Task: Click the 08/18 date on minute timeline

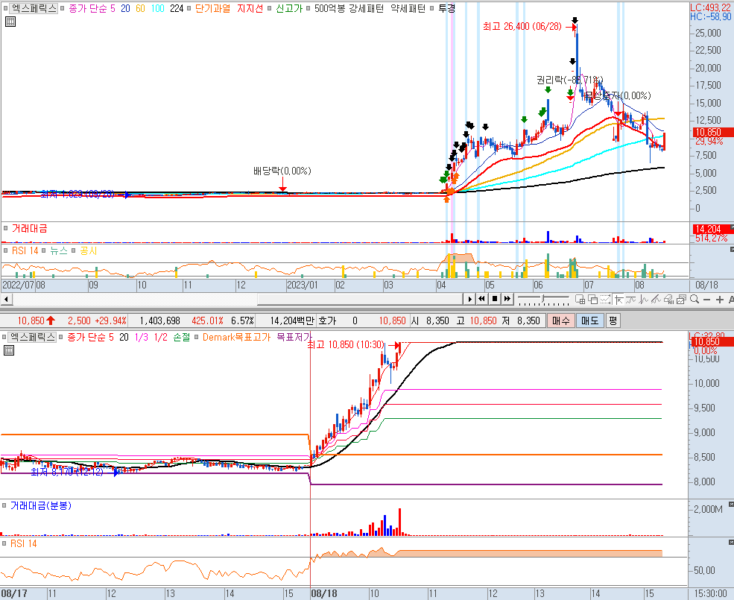Action: point(324,593)
